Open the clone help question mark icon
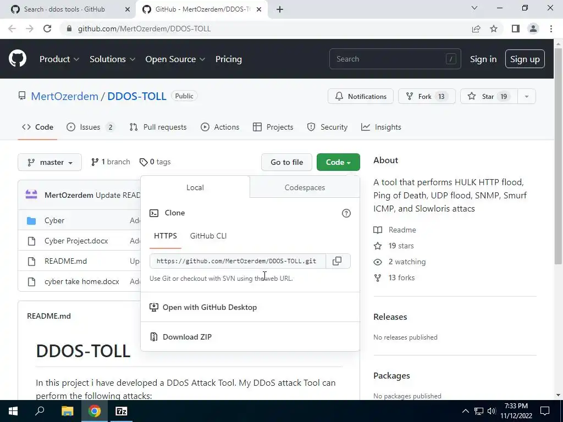Image resolution: width=563 pixels, height=422 pixels. pos(346,213)
